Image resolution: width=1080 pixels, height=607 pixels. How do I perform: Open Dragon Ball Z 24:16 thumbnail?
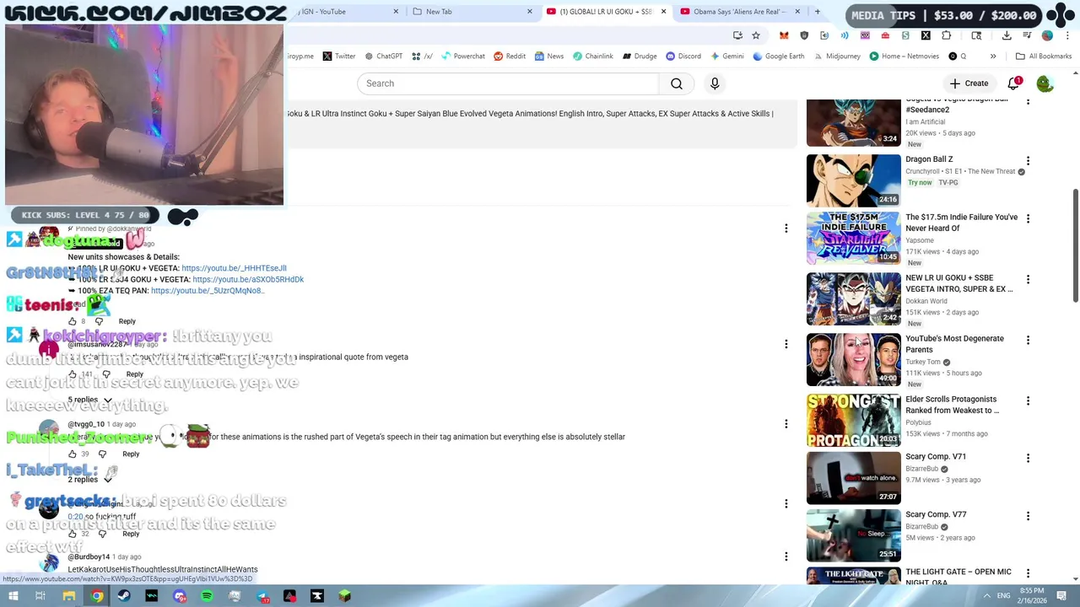(853, 180)
